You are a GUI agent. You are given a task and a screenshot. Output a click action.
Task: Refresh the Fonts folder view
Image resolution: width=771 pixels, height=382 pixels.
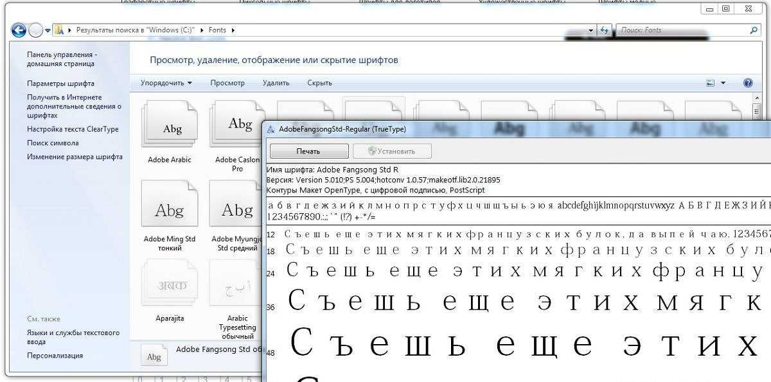tap(604, 30)
